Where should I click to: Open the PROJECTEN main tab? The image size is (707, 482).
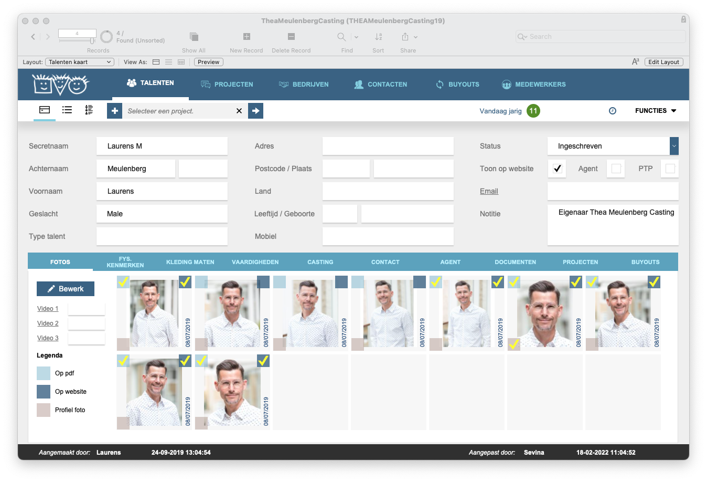[227, 84]
